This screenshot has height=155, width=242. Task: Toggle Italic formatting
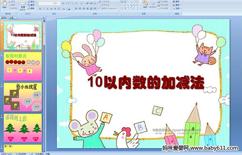pos(44,9)
